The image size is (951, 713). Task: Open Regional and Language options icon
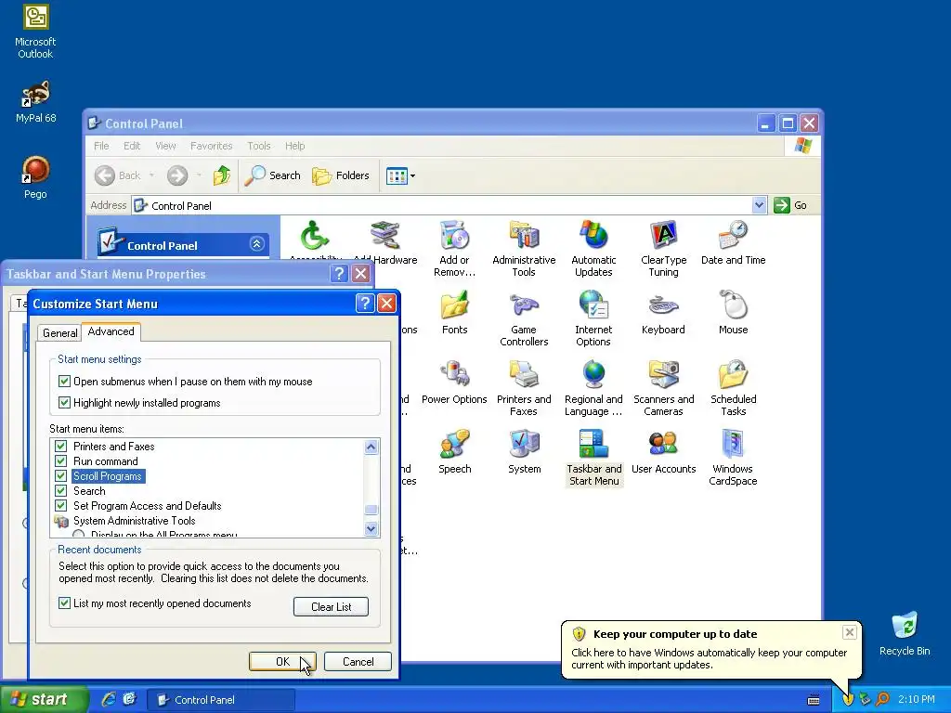coord(593,388)
